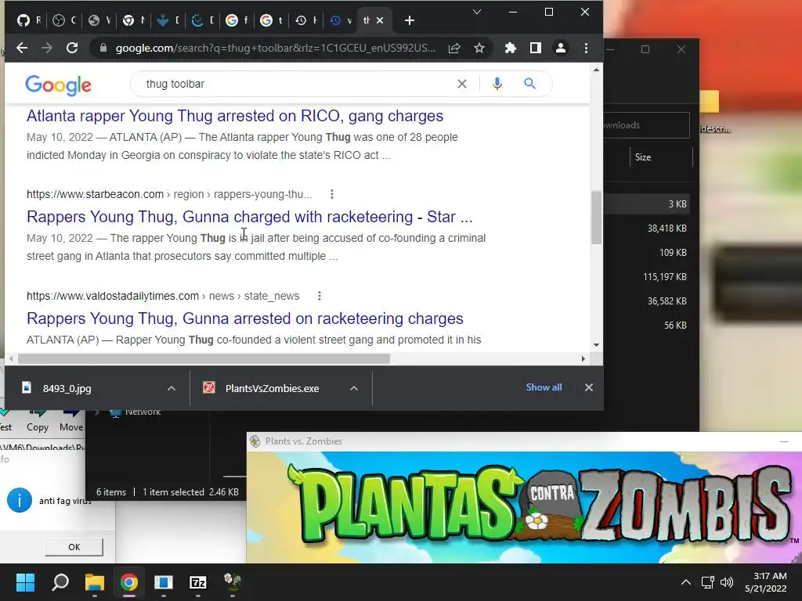Screen dimensions: 802x601
Task: Go to Google homepage logo
Action: coord(58,85)
